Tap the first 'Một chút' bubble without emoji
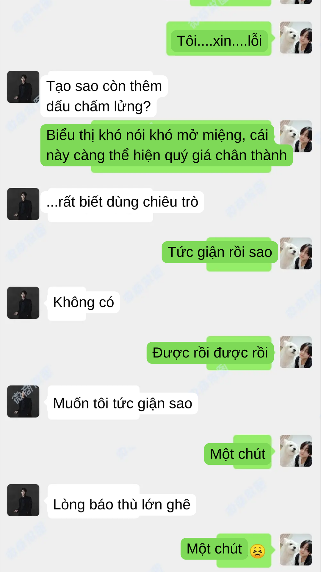 [238, 454]
